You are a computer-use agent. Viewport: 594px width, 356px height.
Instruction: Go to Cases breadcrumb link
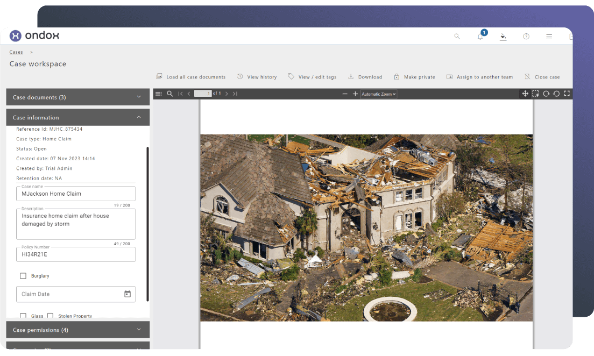coord(16,52)
